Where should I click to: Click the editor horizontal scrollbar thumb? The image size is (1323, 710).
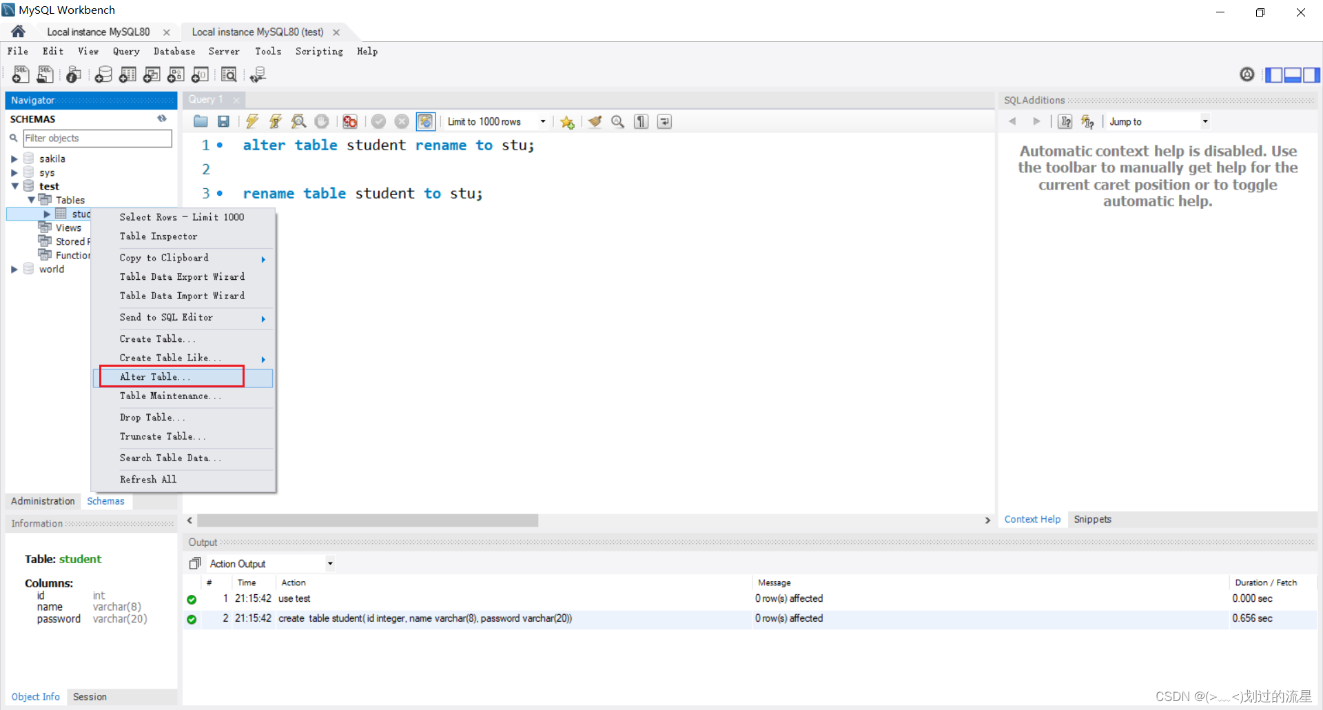(x=367, y=520)
